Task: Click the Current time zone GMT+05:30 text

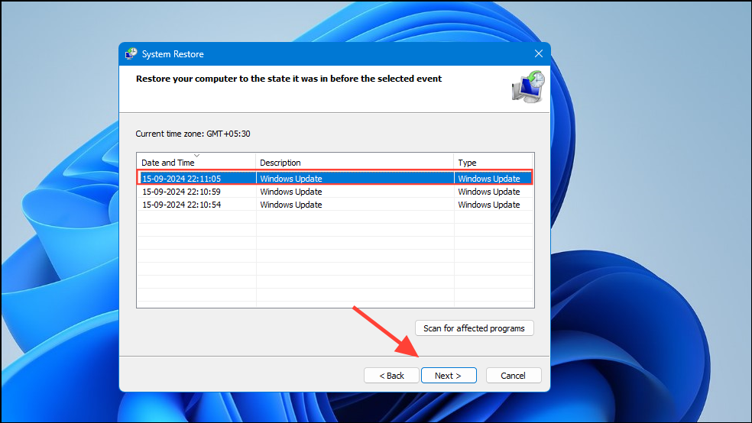Action: point(193,134)
